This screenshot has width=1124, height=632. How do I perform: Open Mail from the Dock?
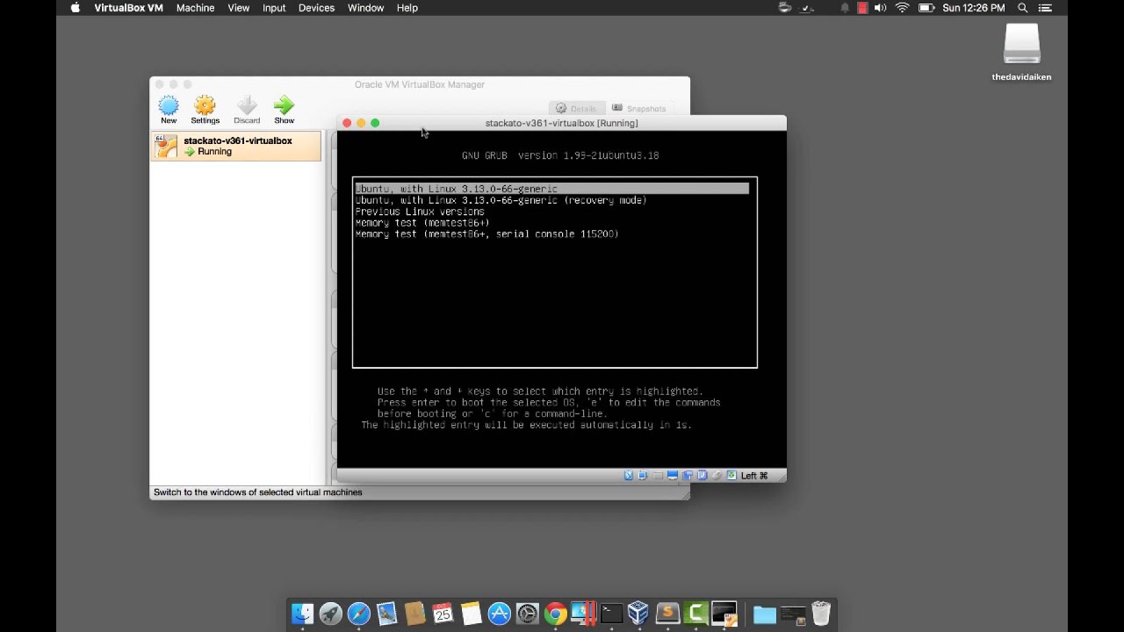pos(386,613)
